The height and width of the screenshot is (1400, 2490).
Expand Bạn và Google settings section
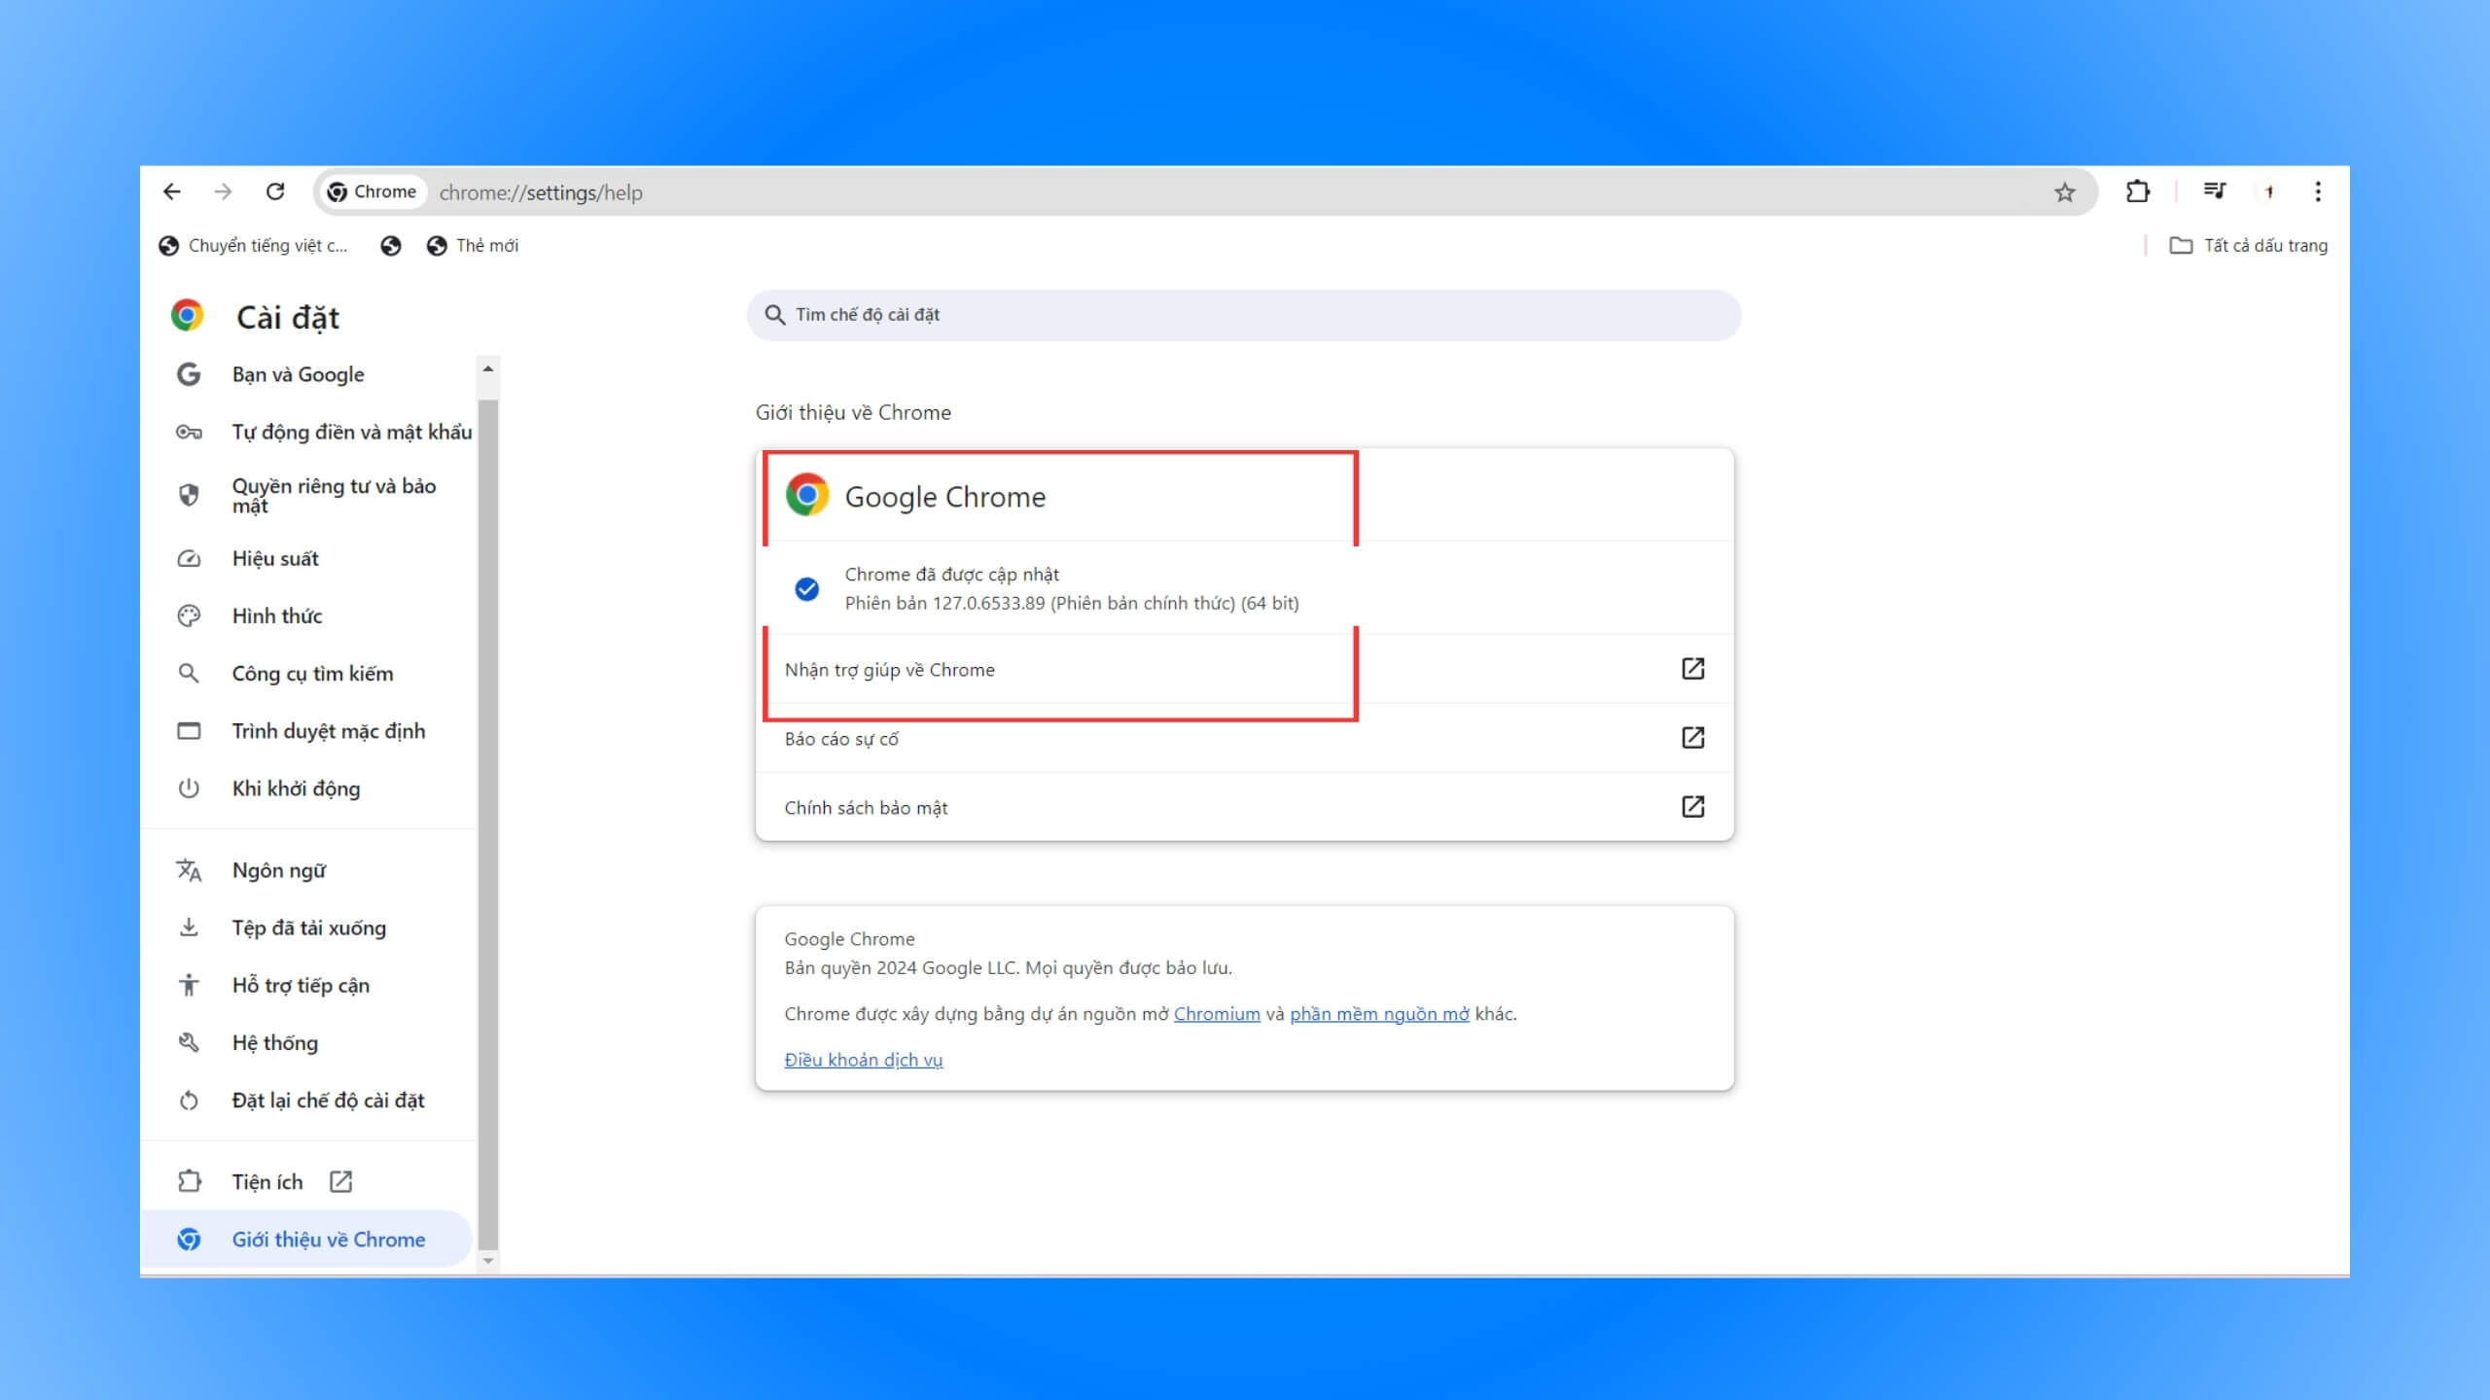(x=294, y=372)
